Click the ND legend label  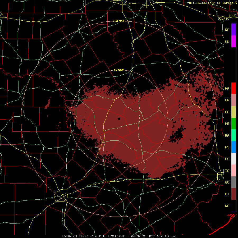pyautogui.click(x=227, y=206)
